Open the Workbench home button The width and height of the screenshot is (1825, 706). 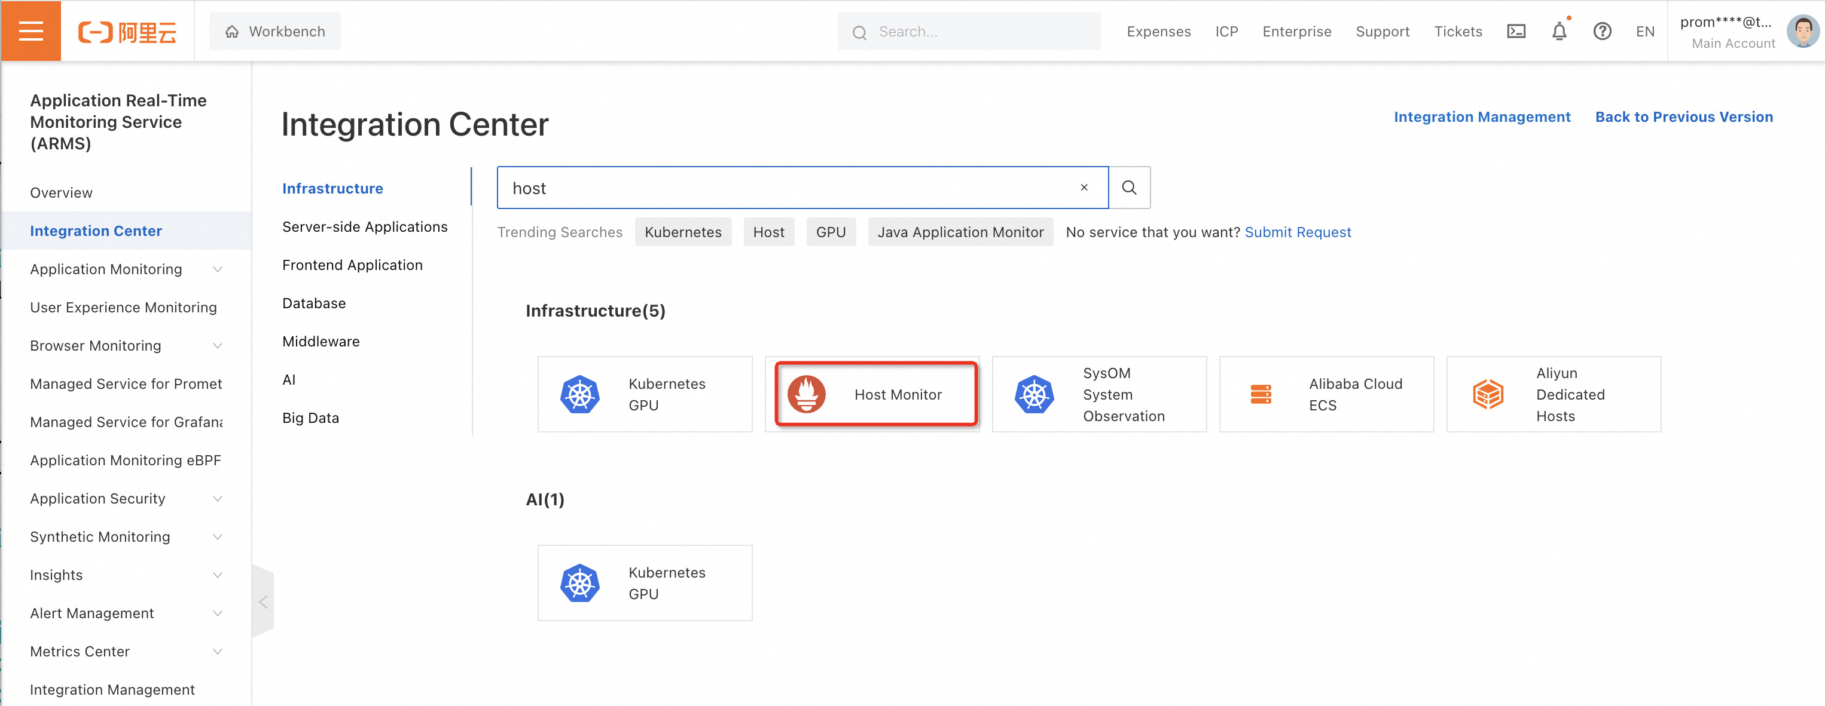tap(275, 31)
